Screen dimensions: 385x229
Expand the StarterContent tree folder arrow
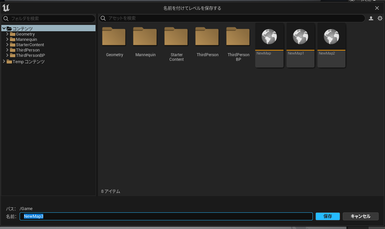[7, 45]
